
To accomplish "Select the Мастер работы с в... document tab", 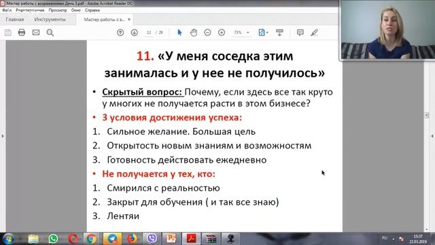I will [104, 20].
